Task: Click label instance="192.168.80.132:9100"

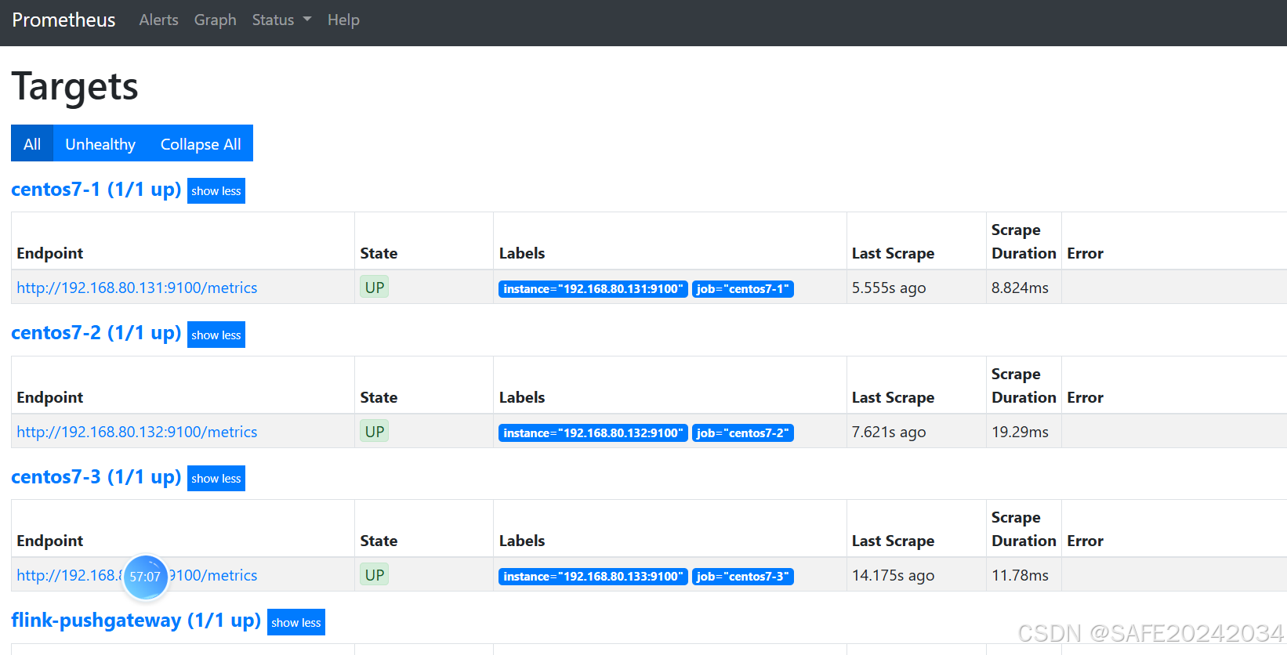Action: 593,433
